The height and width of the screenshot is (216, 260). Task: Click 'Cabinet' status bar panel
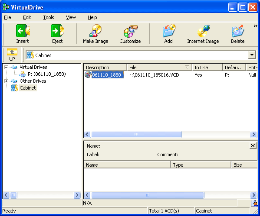[x=222, y=211]
